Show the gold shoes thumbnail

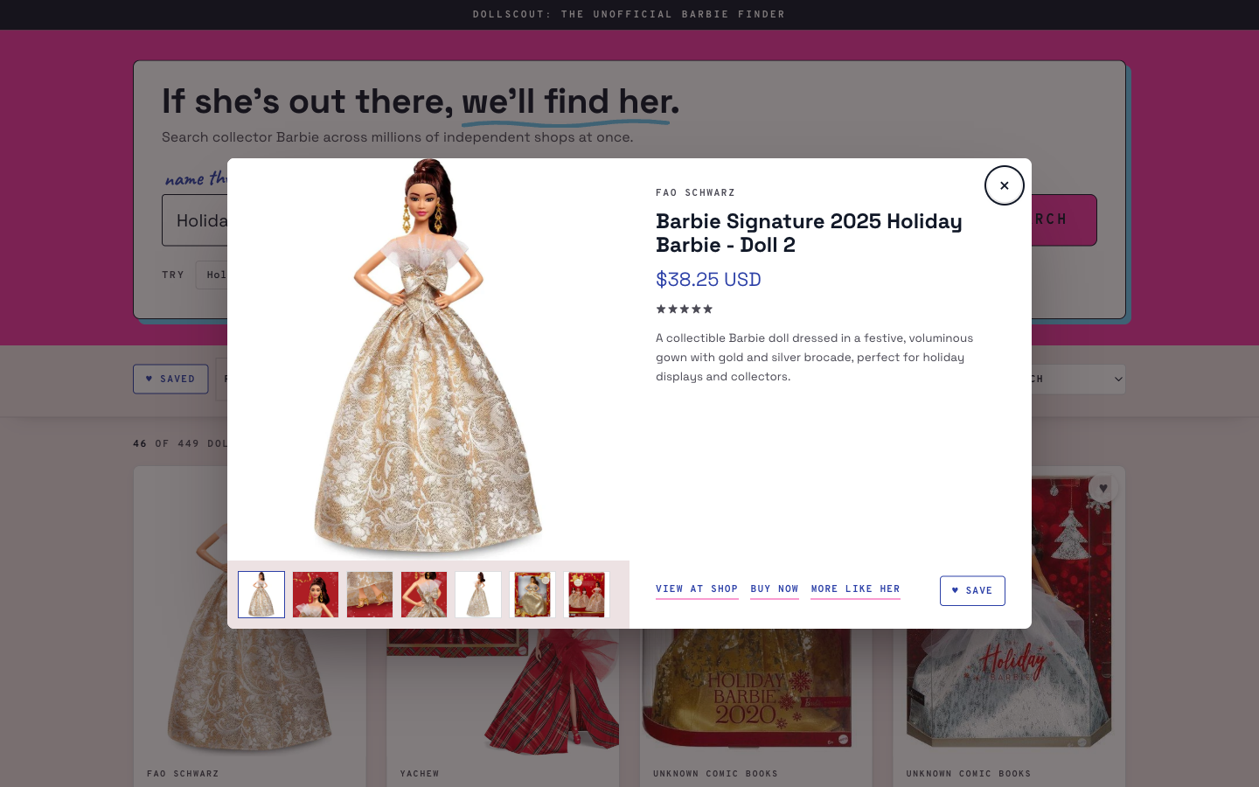(x=370, y=595)
